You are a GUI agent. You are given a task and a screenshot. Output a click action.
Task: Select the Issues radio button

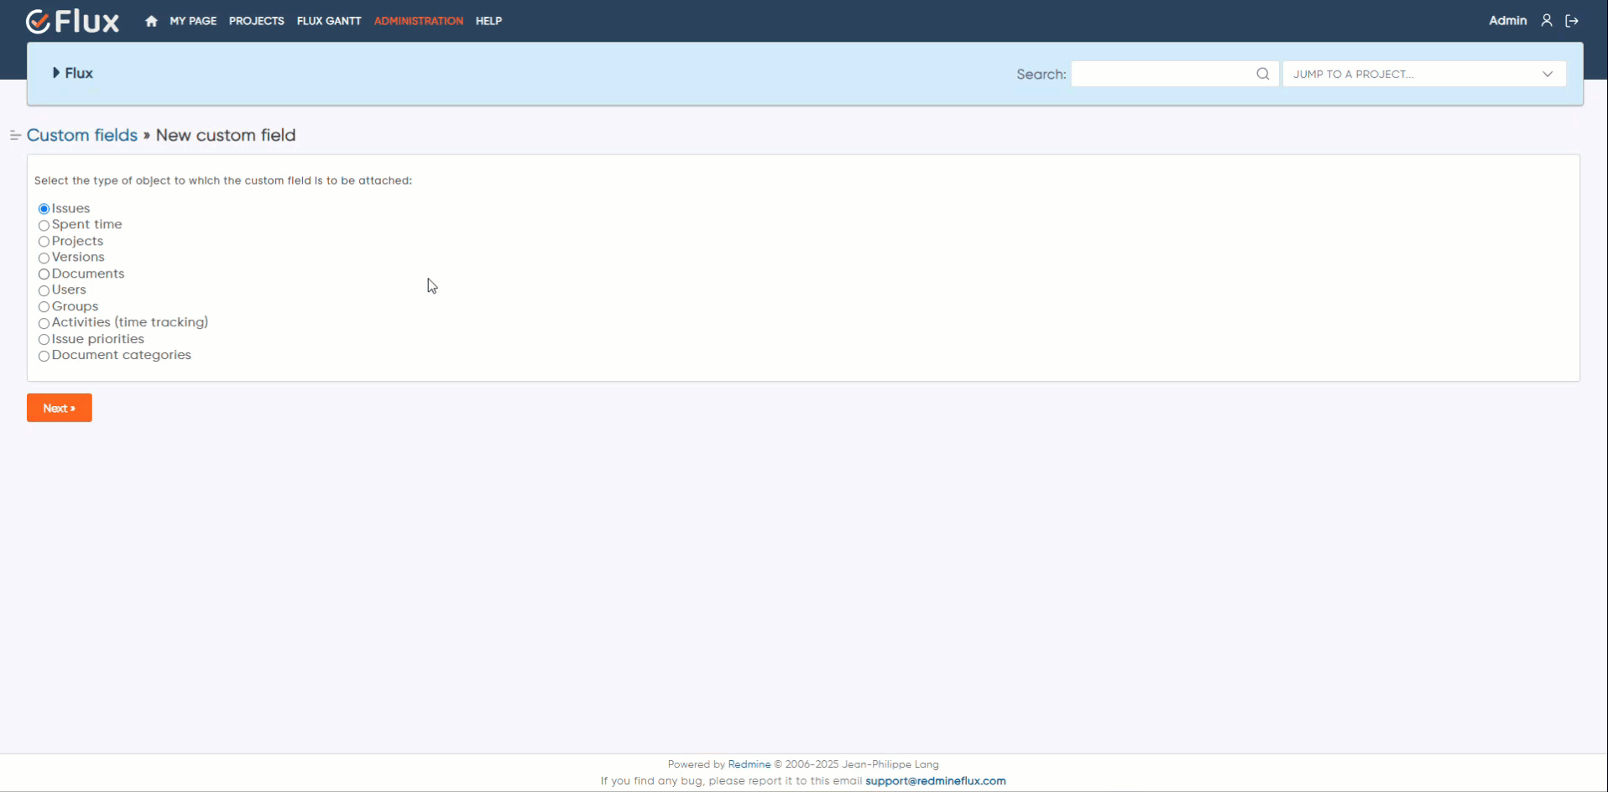click(44, 209)
